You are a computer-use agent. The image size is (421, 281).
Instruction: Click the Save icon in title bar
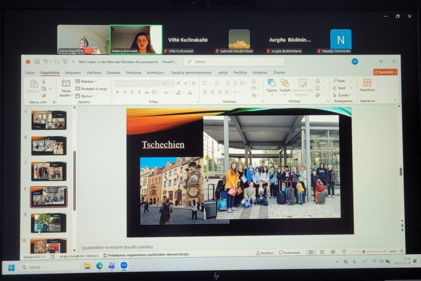[x=37, y=61]
